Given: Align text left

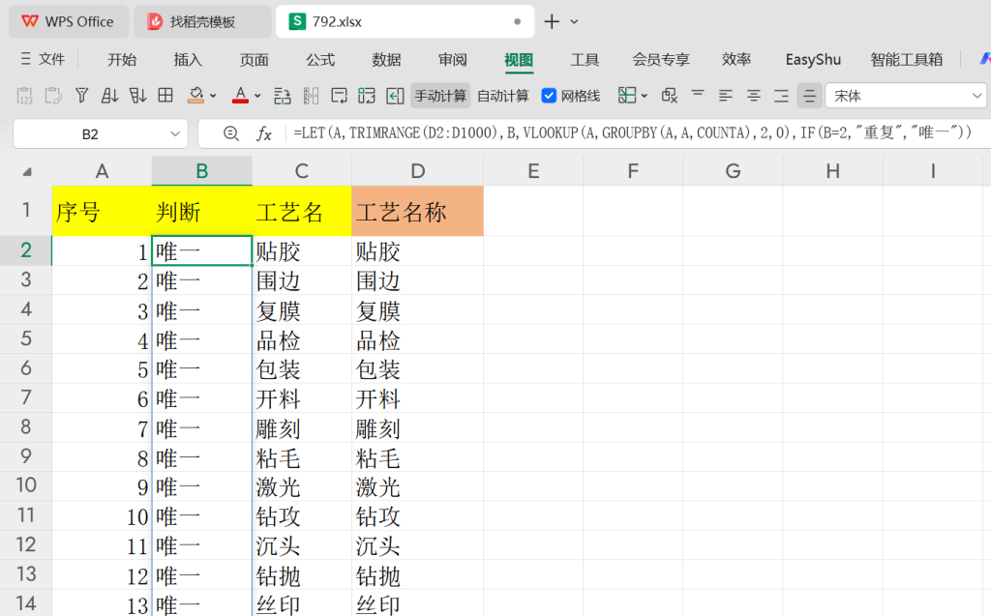Looking at the screenshot, I should click(x=726, y=96).
